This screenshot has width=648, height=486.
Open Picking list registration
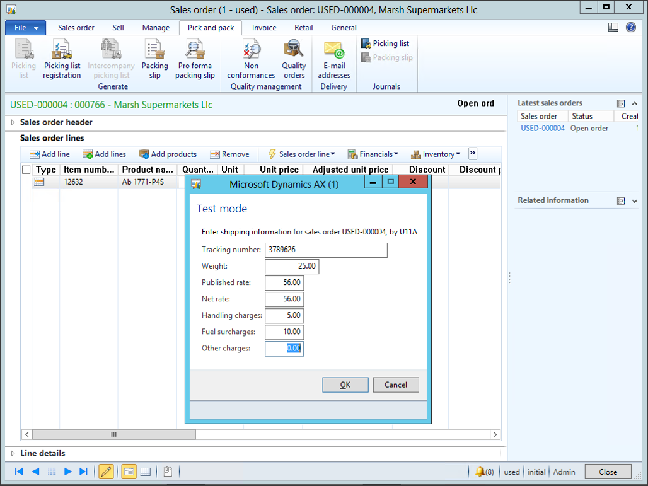(x=62, y=59)
